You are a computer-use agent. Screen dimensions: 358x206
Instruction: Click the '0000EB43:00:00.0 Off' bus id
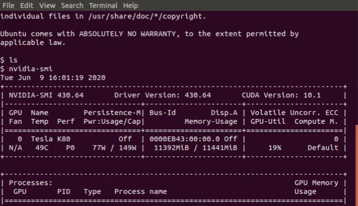tap(193, 139)
